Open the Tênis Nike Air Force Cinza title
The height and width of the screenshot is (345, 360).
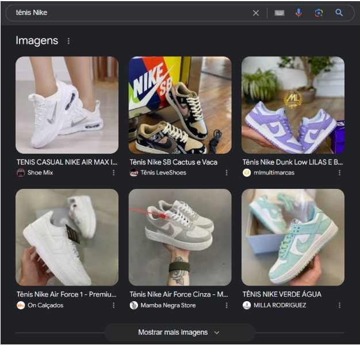click(x=179, y=294)
